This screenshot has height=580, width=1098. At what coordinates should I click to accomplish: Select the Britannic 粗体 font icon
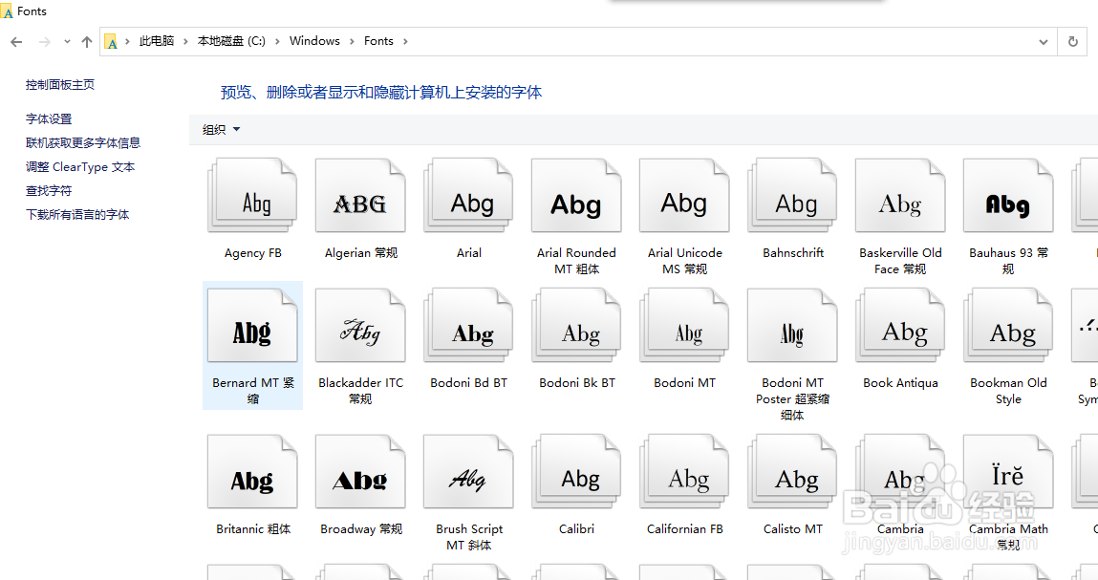click(253, 472)
